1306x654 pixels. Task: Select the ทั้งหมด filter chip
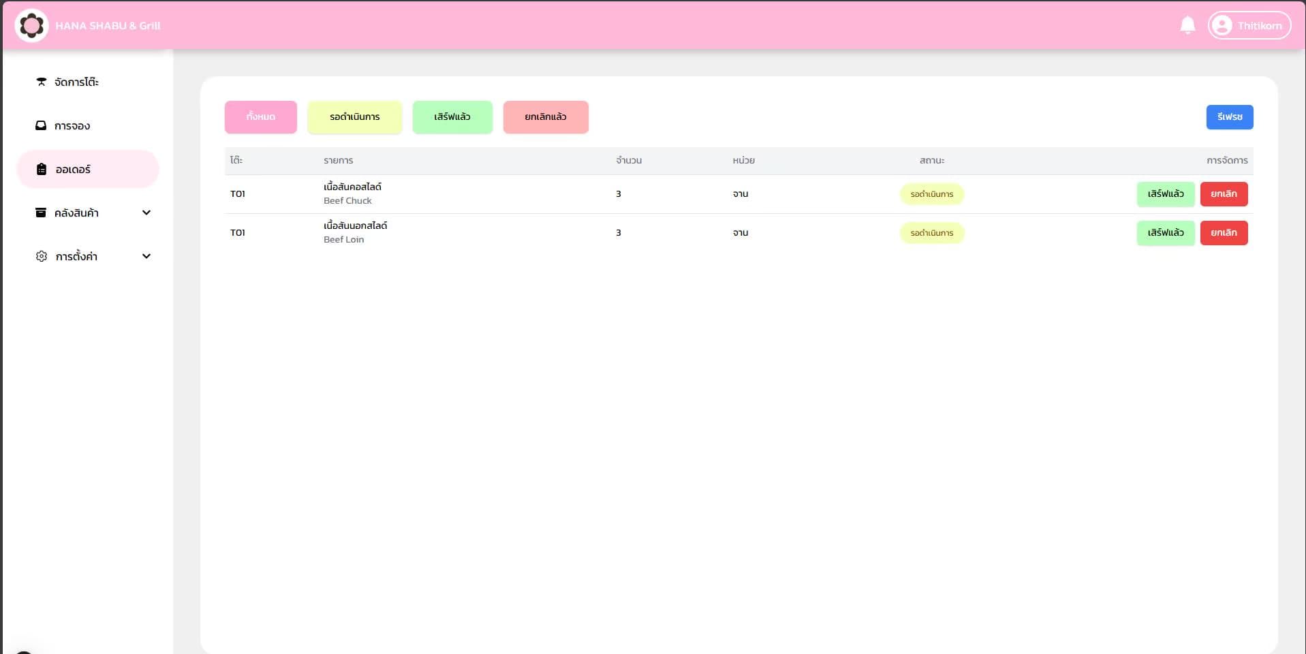coord(260,116)
